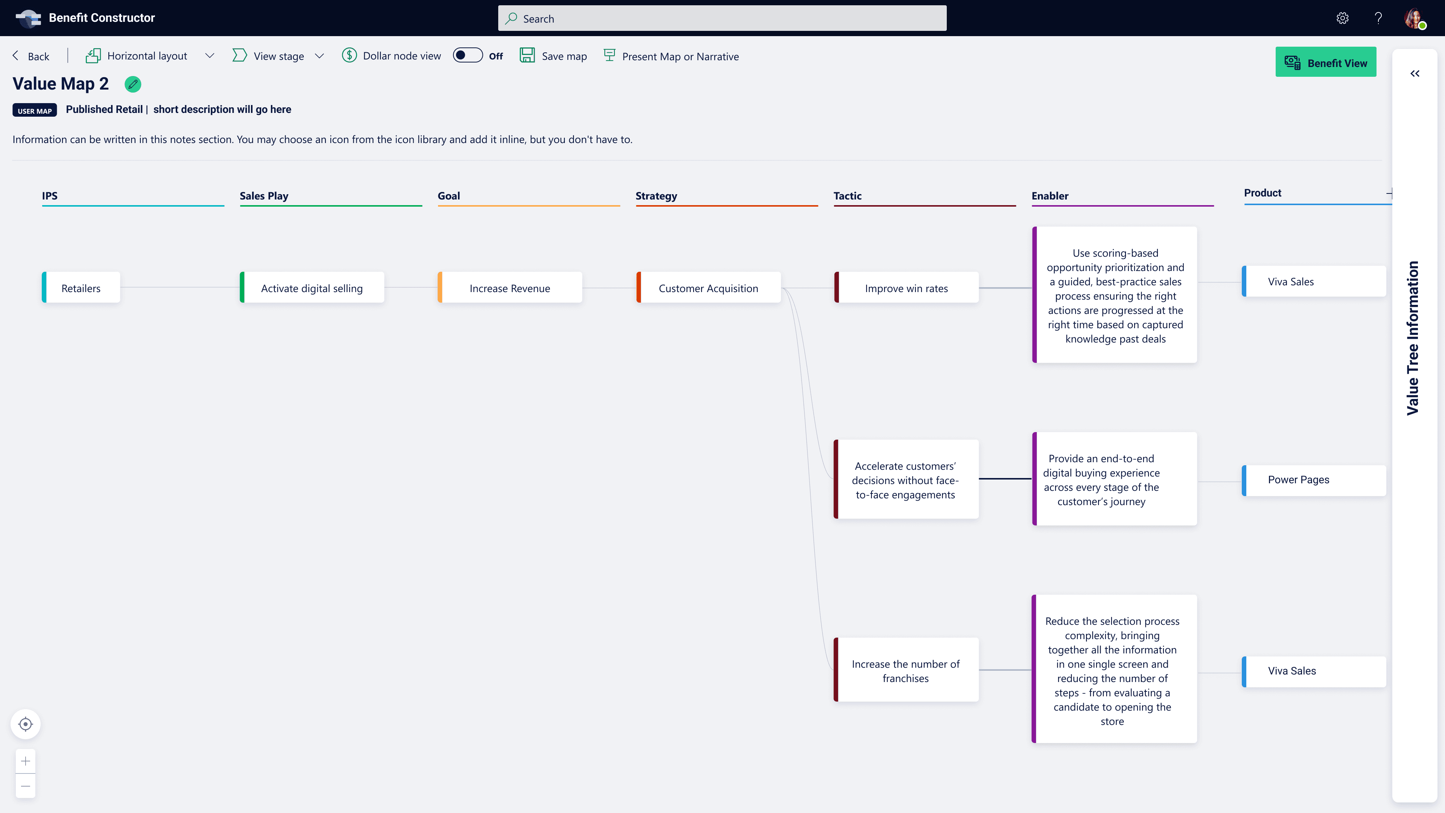Zoom in with the plus button
Image resolution: width=1445 pixels, height=813 pixels.
[26, 761]
